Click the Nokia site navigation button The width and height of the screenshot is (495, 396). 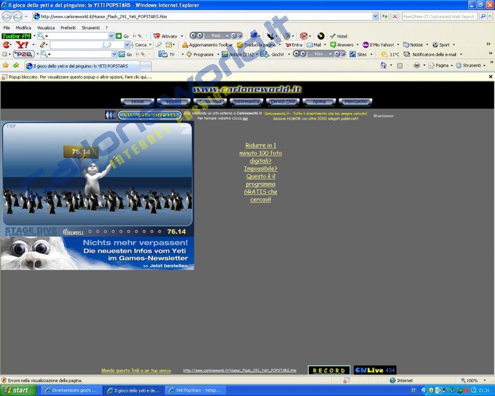(x=319, y=102)
